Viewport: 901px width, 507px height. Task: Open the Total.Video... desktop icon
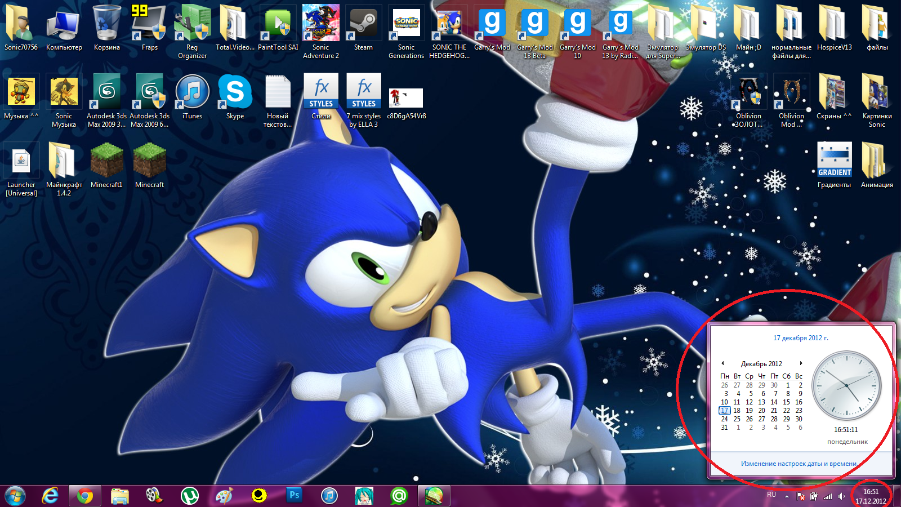tap(235, 28)
